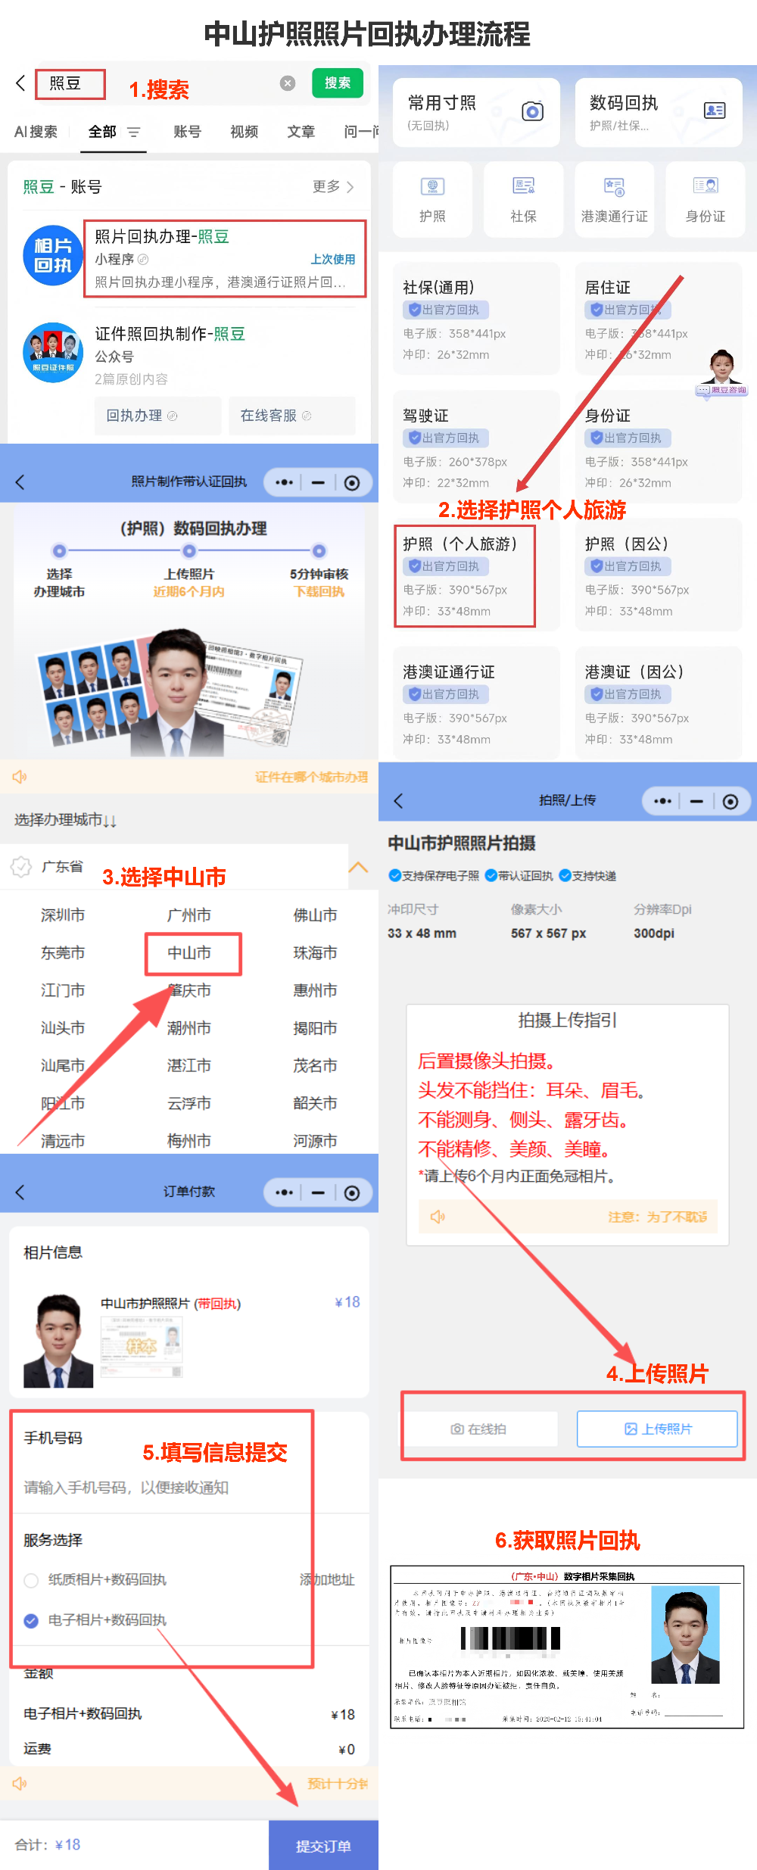757x1870 pixels.
Task: Choose the 护照（因公） card
Action: (658, 575)
